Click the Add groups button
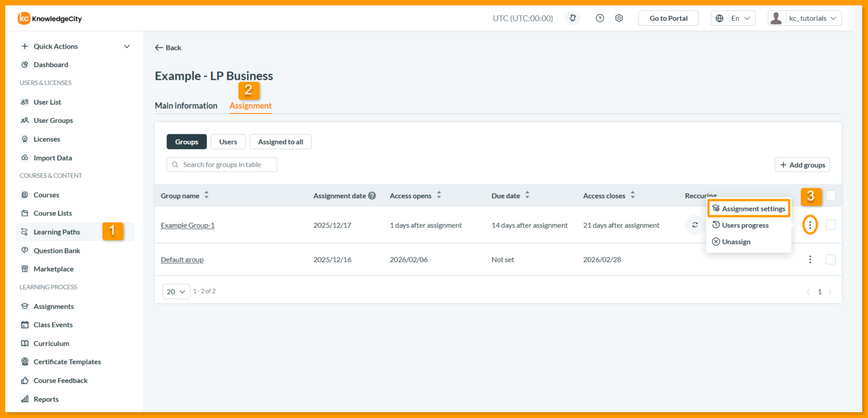Screen dimensions: 868x418 [802, 165]
